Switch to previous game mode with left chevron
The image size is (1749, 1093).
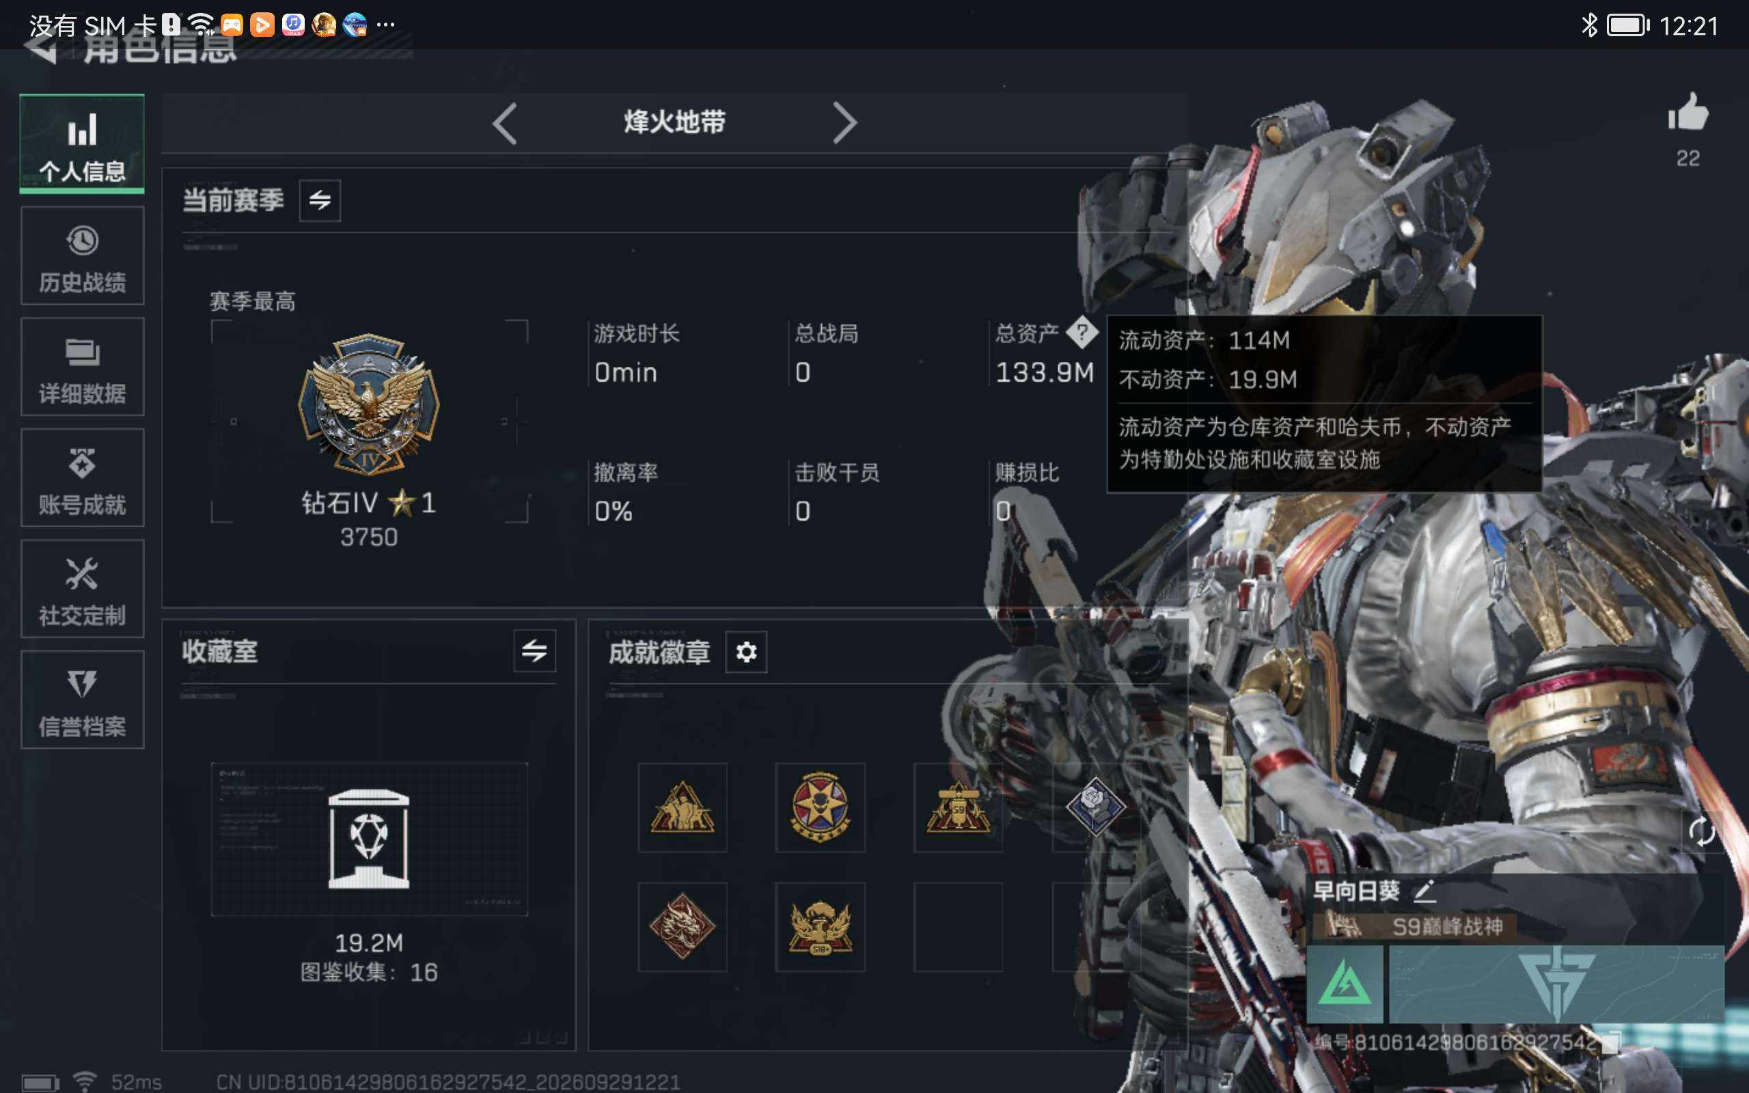tap(504, 123)
